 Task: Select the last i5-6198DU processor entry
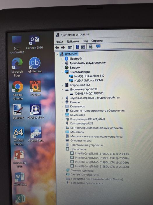coord(102,167)
